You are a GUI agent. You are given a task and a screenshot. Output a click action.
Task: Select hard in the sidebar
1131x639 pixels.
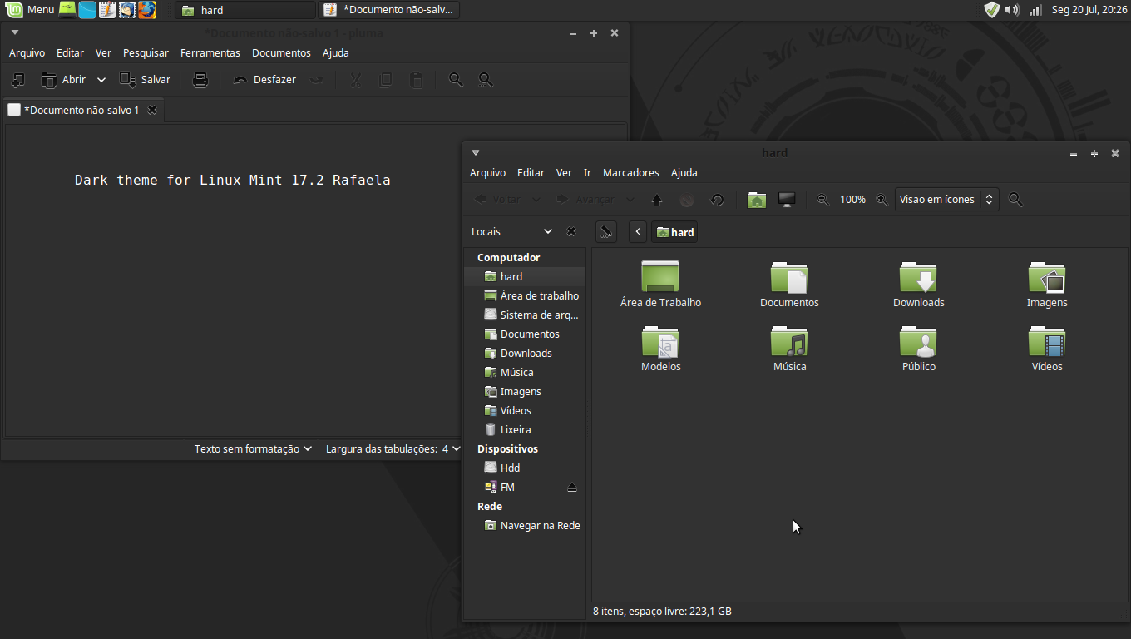pos(525,276)
